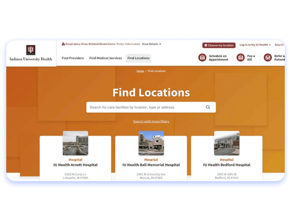Select the Find Locations navigation item

(138, 58)
